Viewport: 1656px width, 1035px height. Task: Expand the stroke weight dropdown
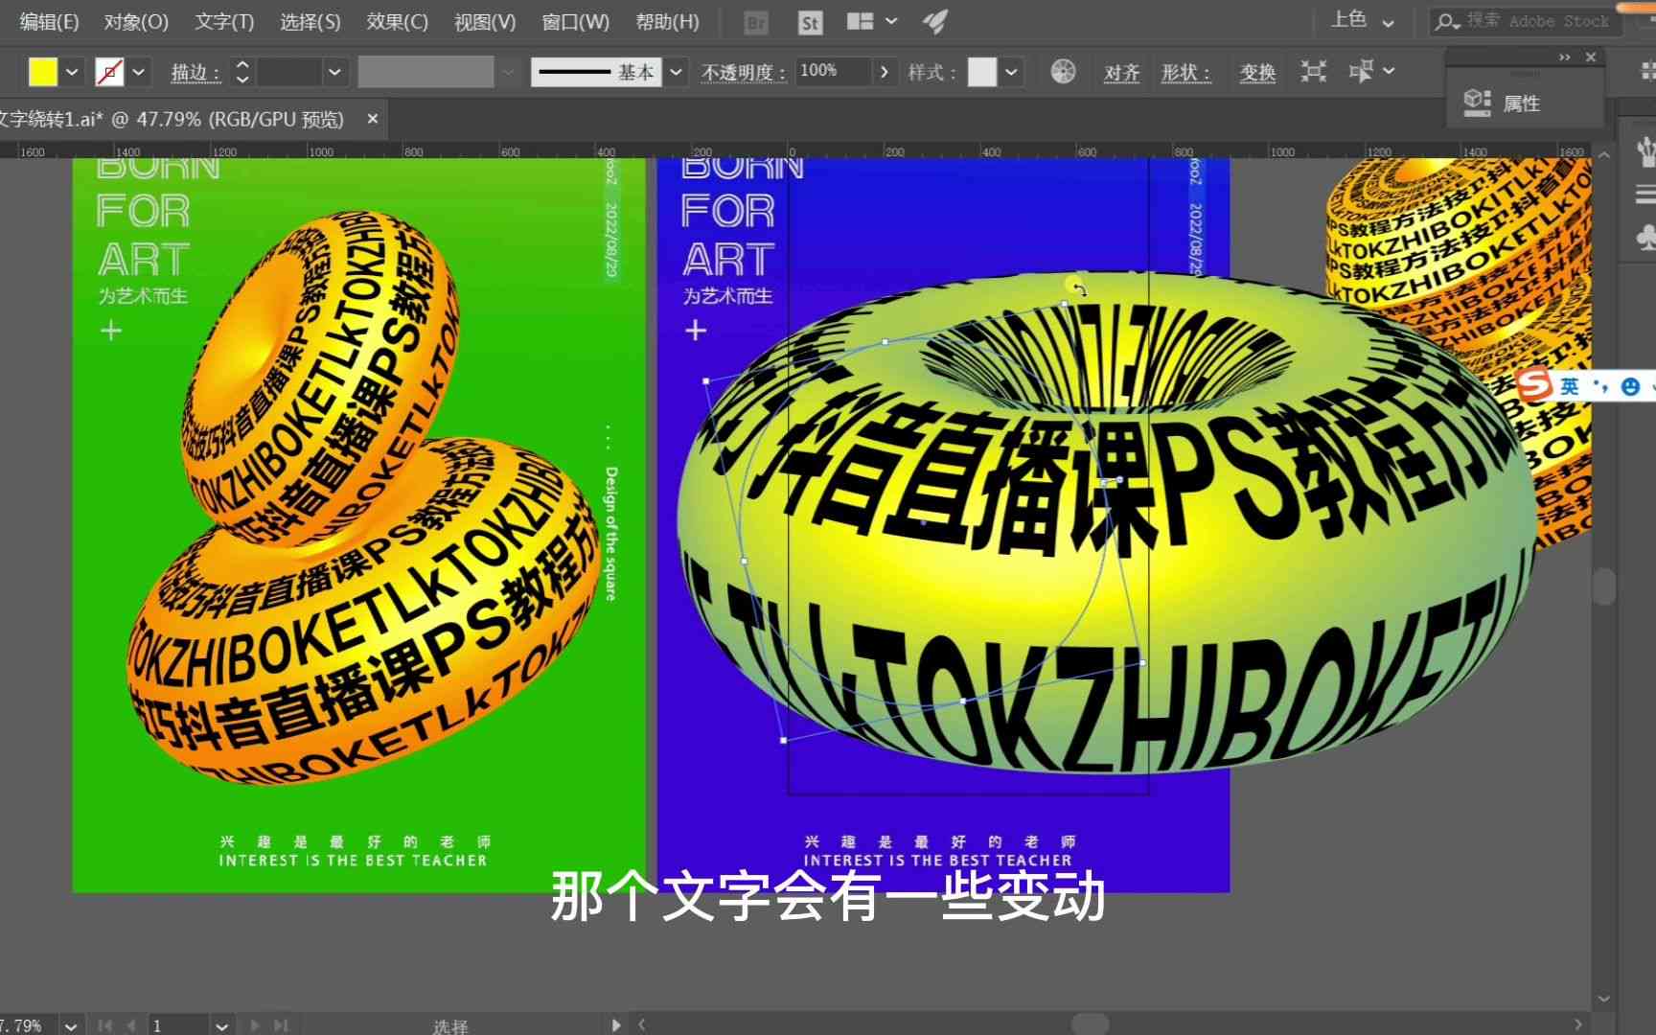[334, 72]
